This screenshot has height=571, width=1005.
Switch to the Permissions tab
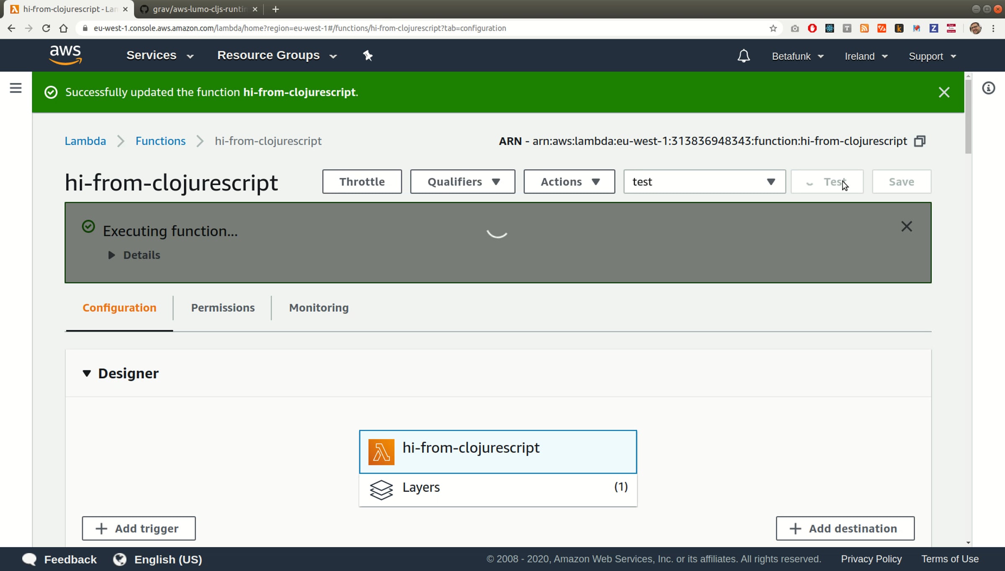(x=223, y=308)
